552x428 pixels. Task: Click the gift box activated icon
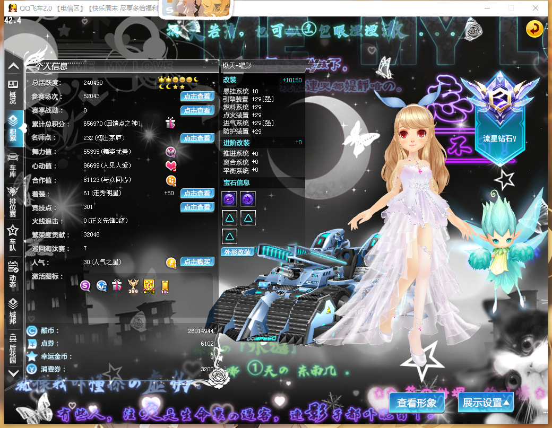point(117,285)
